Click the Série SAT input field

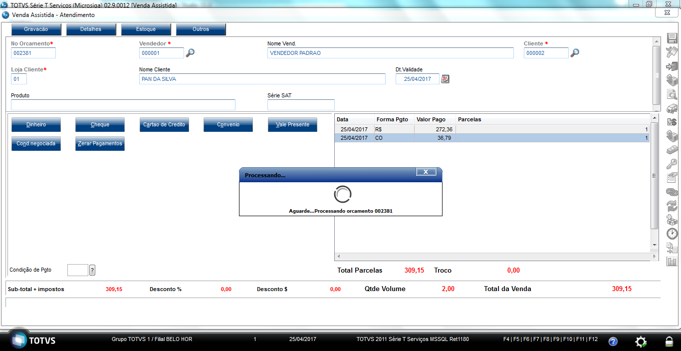click(301, 105)
